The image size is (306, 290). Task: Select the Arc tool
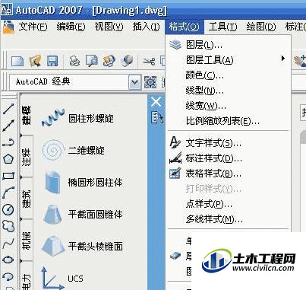(8, 193)
